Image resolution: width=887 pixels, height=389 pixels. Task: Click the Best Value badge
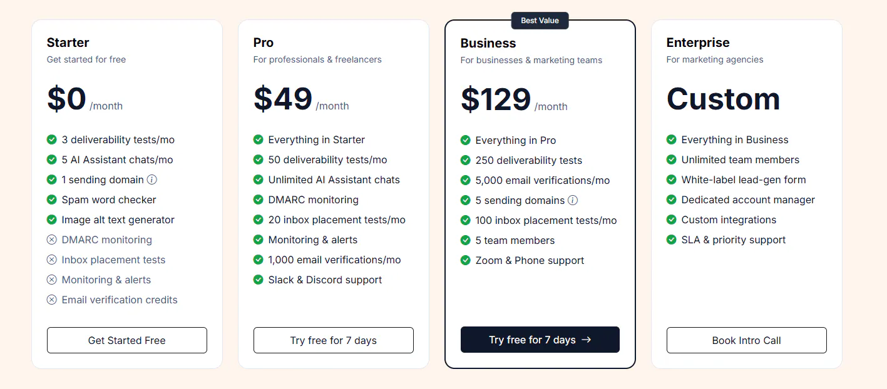[540, 21]
